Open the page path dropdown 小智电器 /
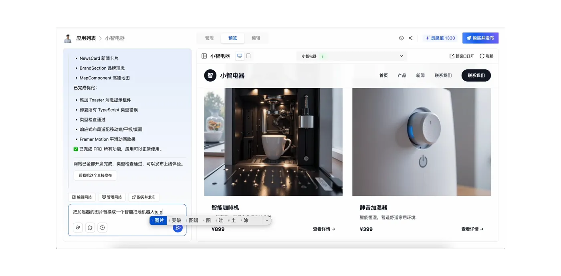Image resolution: width=561 pixels, height=276 pixels. [x=352, y=56]
